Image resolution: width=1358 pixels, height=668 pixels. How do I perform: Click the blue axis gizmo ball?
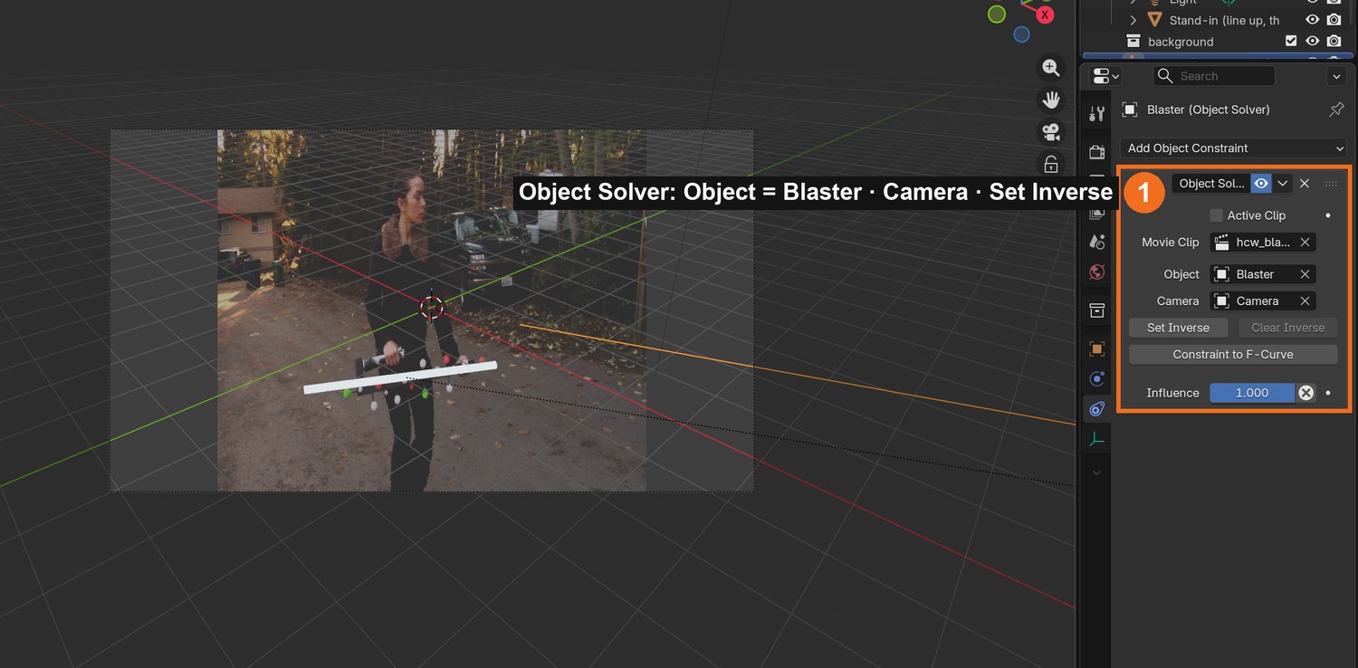pos(1022,34)
